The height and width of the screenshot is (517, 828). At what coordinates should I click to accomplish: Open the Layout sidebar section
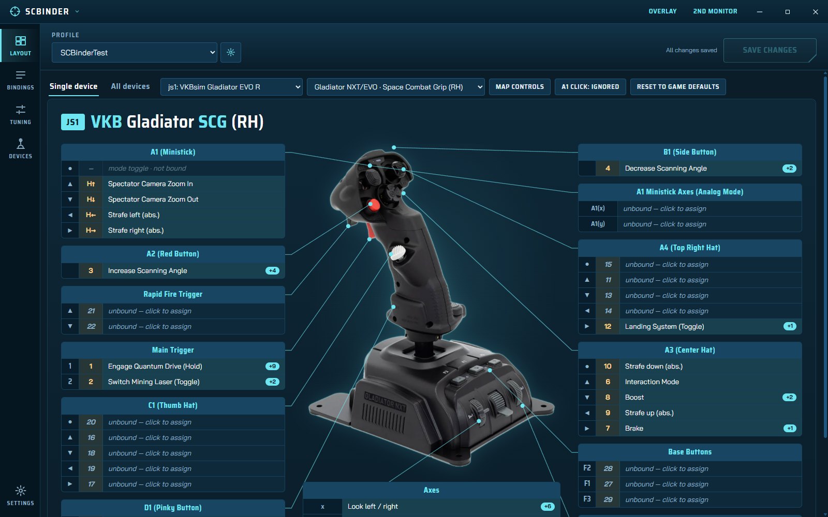tap(20, 45)
